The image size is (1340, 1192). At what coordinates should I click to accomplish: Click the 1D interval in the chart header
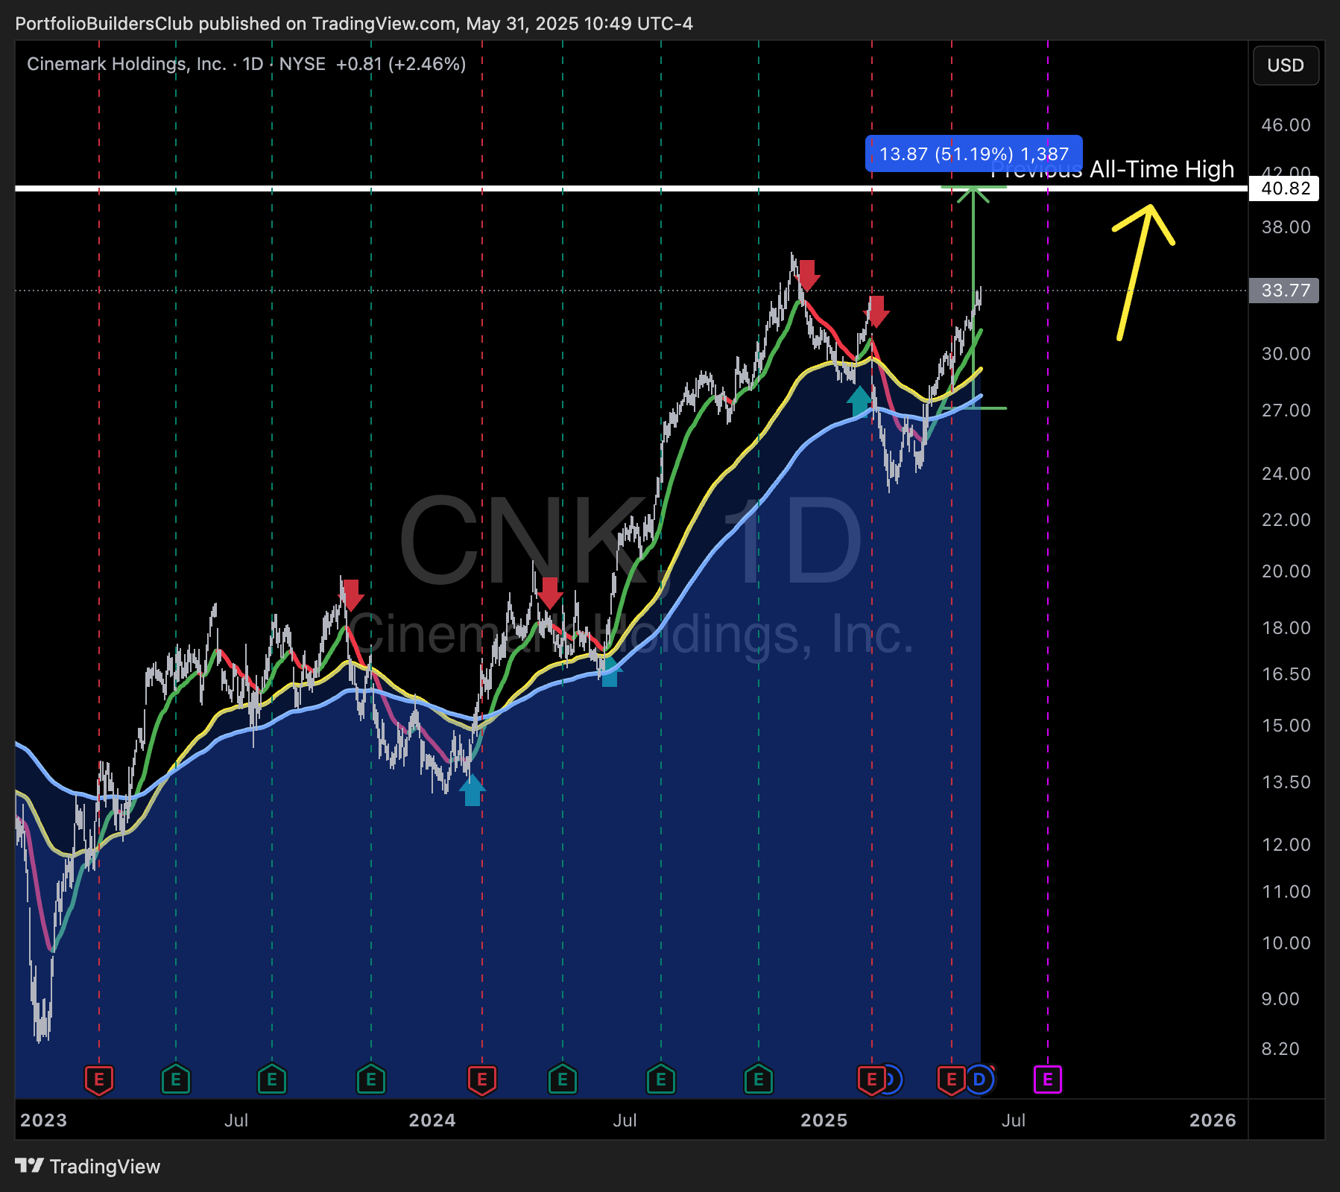pyautogui.click(x=253, y=64)
